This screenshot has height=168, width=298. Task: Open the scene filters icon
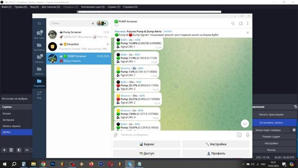click(x=19, y=150)
